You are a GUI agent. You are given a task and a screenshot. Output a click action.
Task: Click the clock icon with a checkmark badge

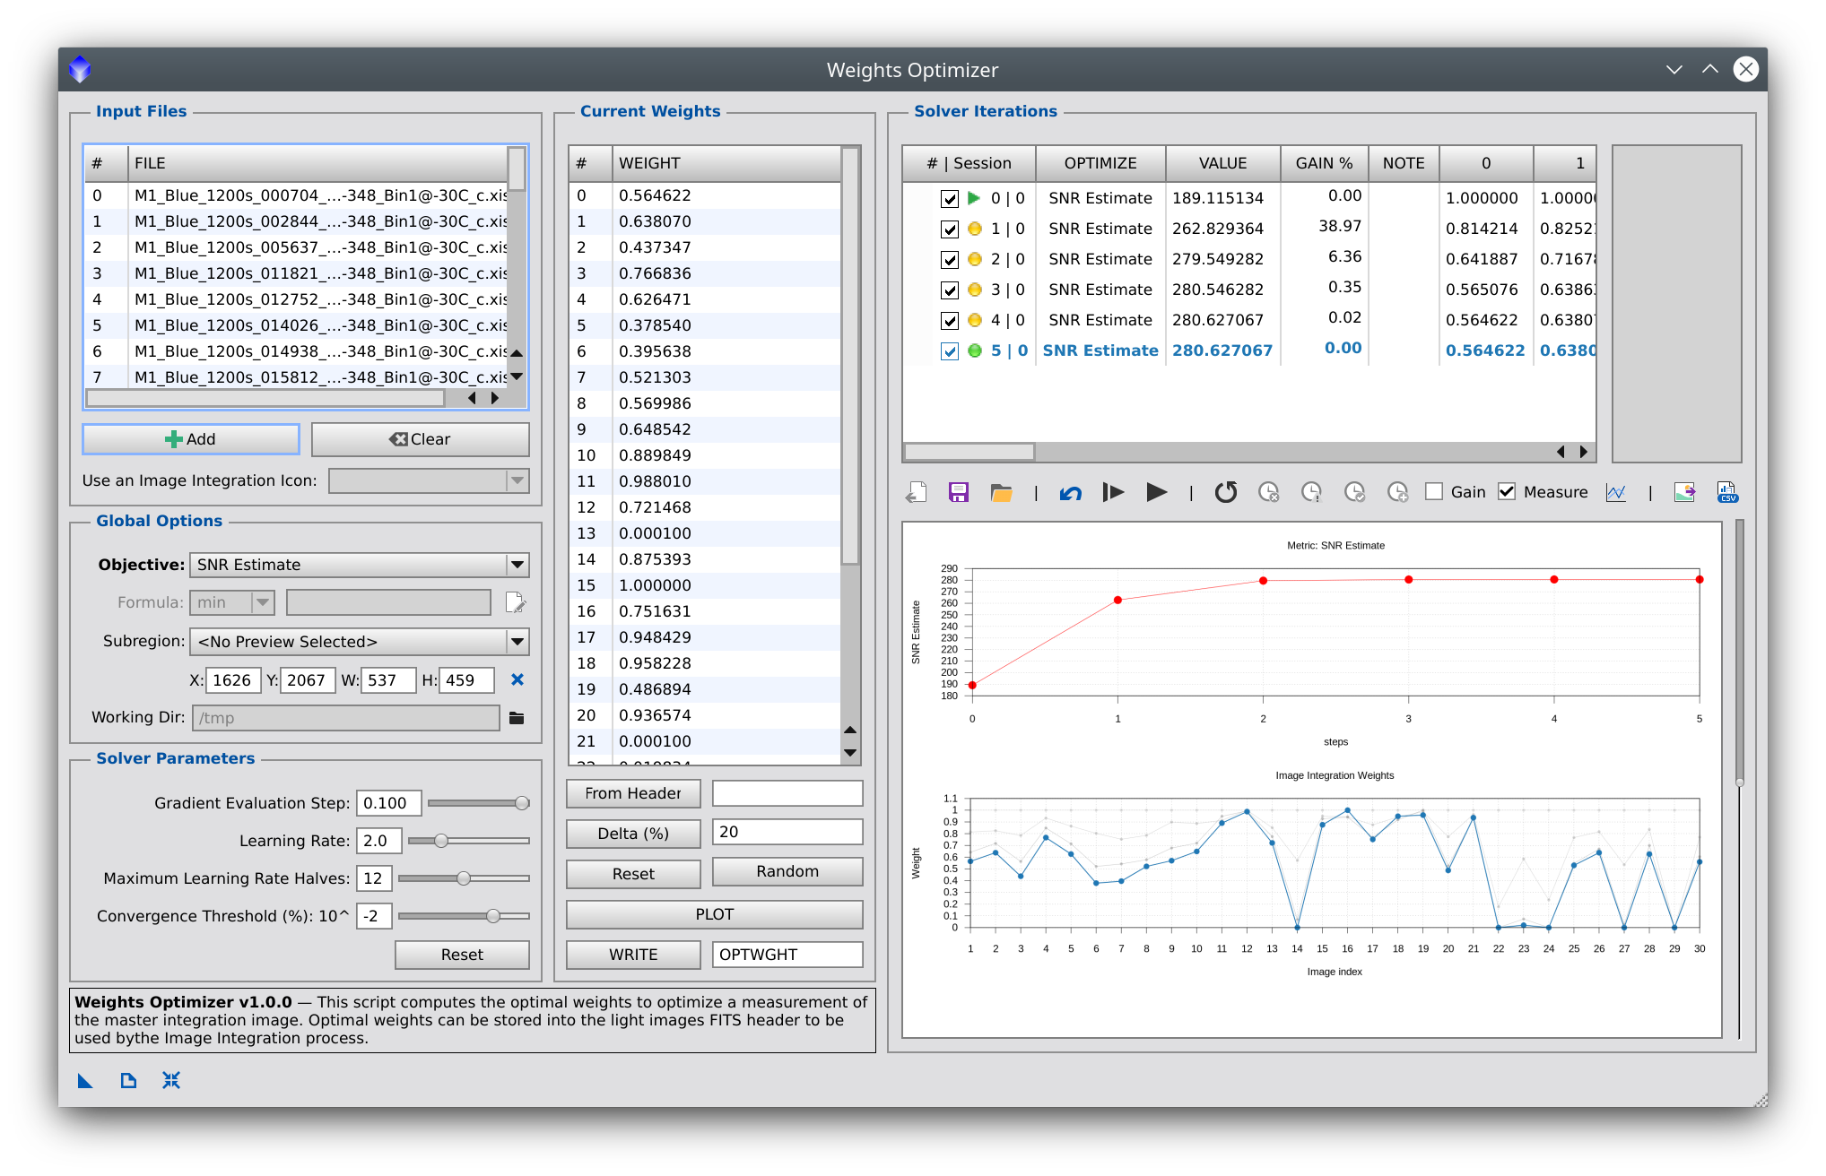point(1354,492)
